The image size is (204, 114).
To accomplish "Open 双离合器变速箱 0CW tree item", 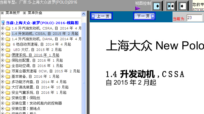I will [x=46, y=71].
